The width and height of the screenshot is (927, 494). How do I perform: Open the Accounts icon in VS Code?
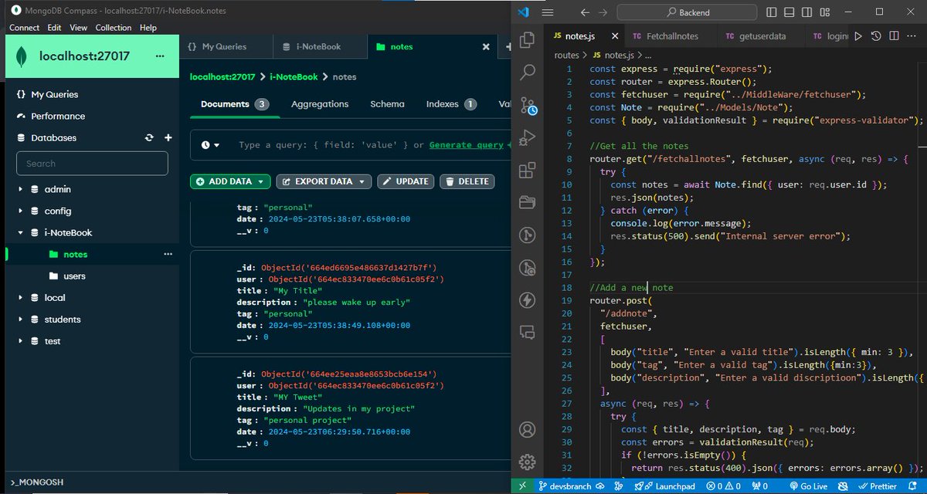(x=528, y=429)
